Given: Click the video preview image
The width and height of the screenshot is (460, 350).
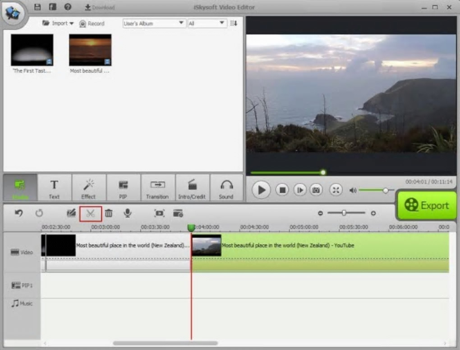Looking at the screenshot, I should pos(351,93).
